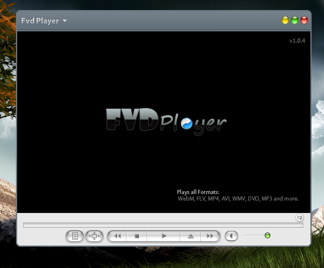Screen dimensions: 324x268
Task: Toggle the repeat loop icon
Action: coord(299,218)
